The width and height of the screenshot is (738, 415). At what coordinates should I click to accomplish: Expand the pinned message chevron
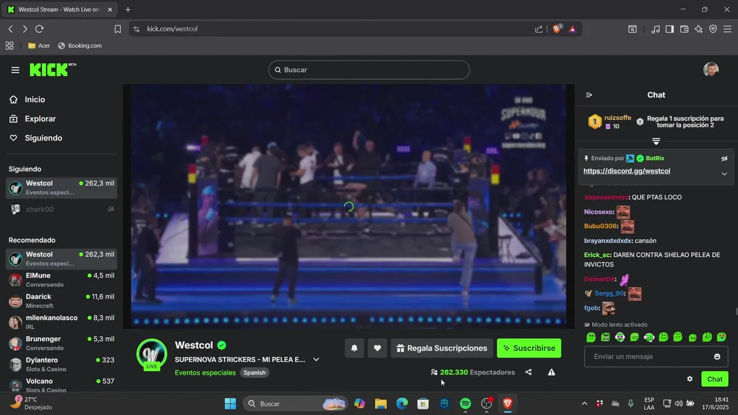click(x=725, y=174)
